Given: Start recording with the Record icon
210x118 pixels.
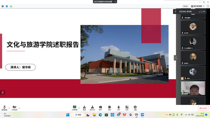Looking at the screenshot, I should coord(109,108).
